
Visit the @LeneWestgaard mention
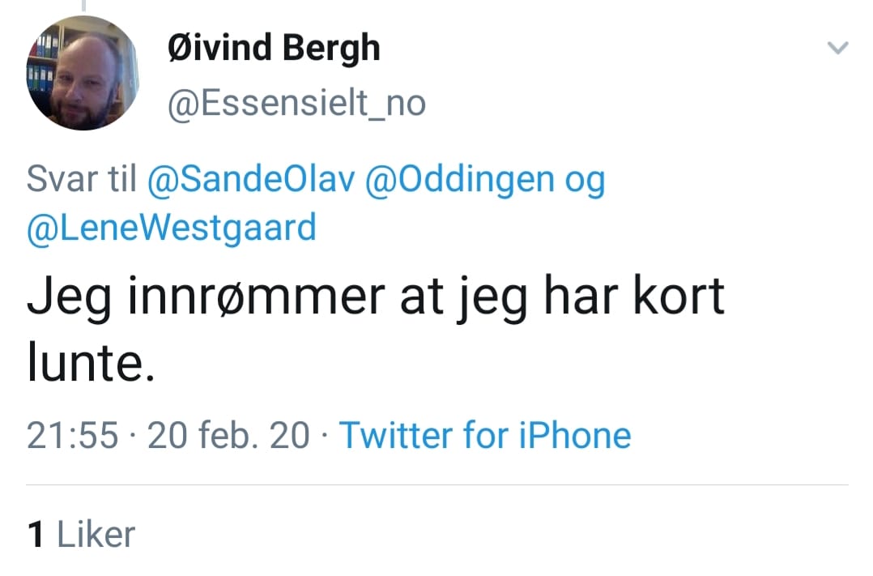[172, 228]
